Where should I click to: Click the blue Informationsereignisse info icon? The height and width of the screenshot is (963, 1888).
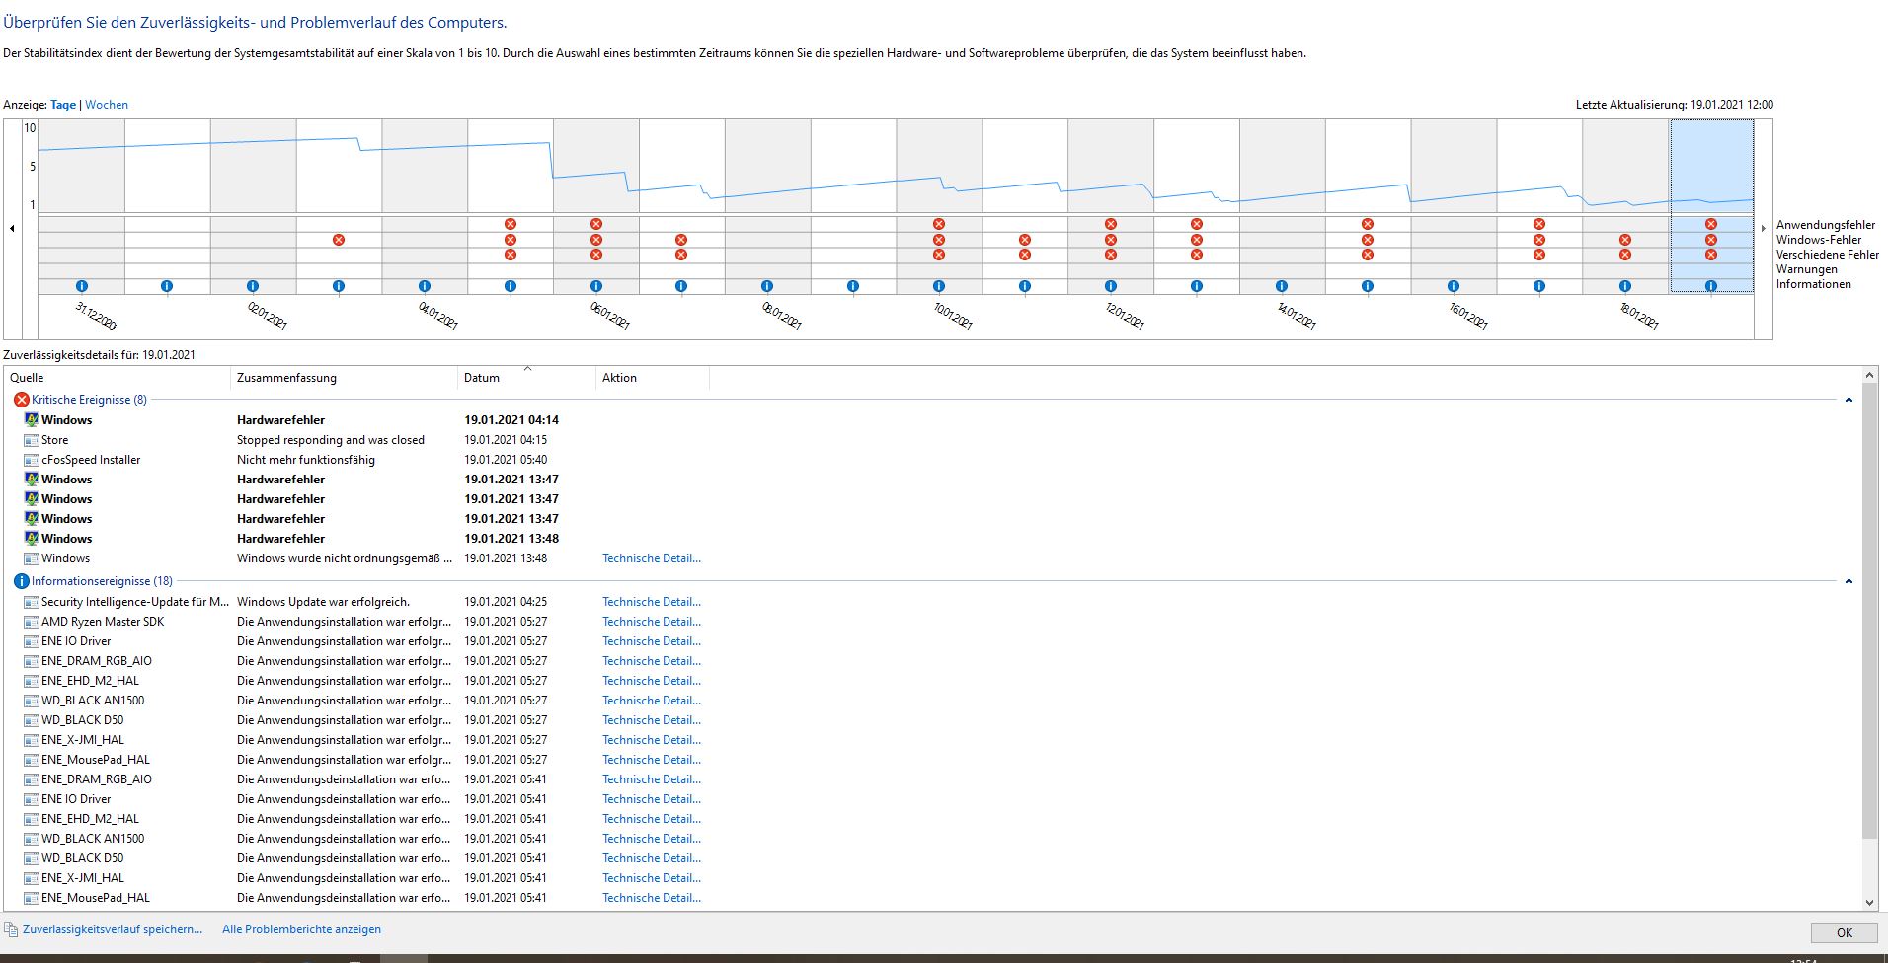coord(22,581)
